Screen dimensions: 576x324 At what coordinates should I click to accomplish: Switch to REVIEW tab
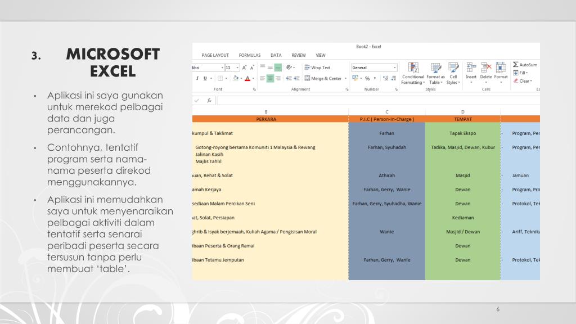pos(299,56)
